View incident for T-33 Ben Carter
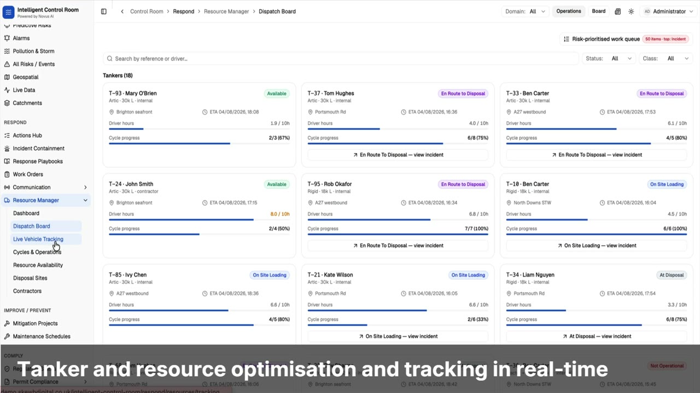700x393 pixels. 597,155
